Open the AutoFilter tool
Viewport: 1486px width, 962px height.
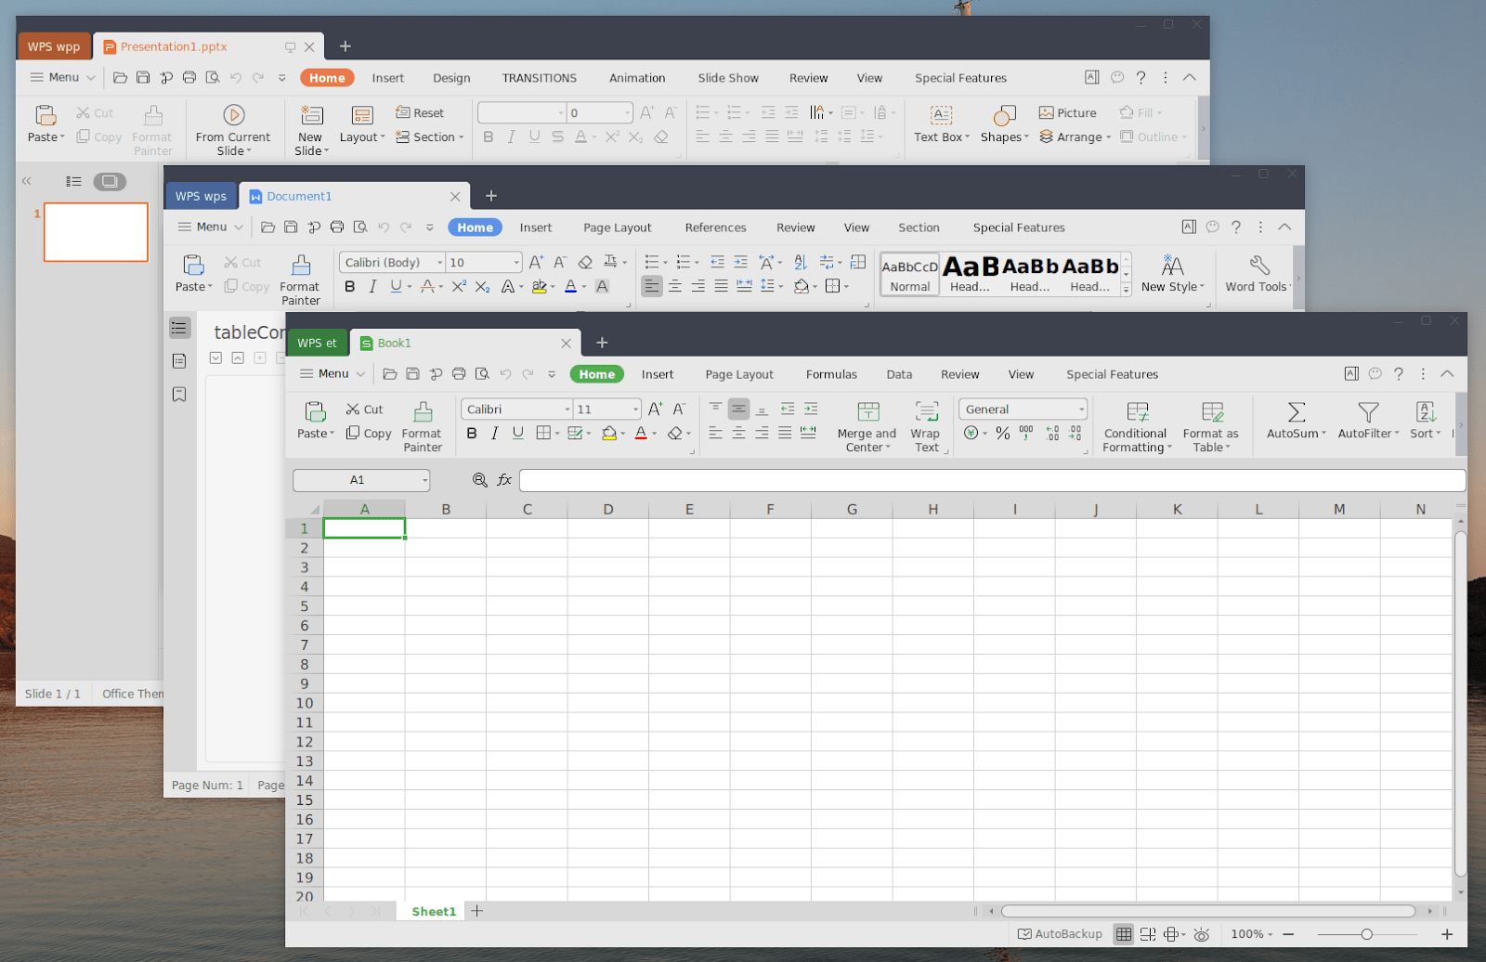pos(1365,424)
